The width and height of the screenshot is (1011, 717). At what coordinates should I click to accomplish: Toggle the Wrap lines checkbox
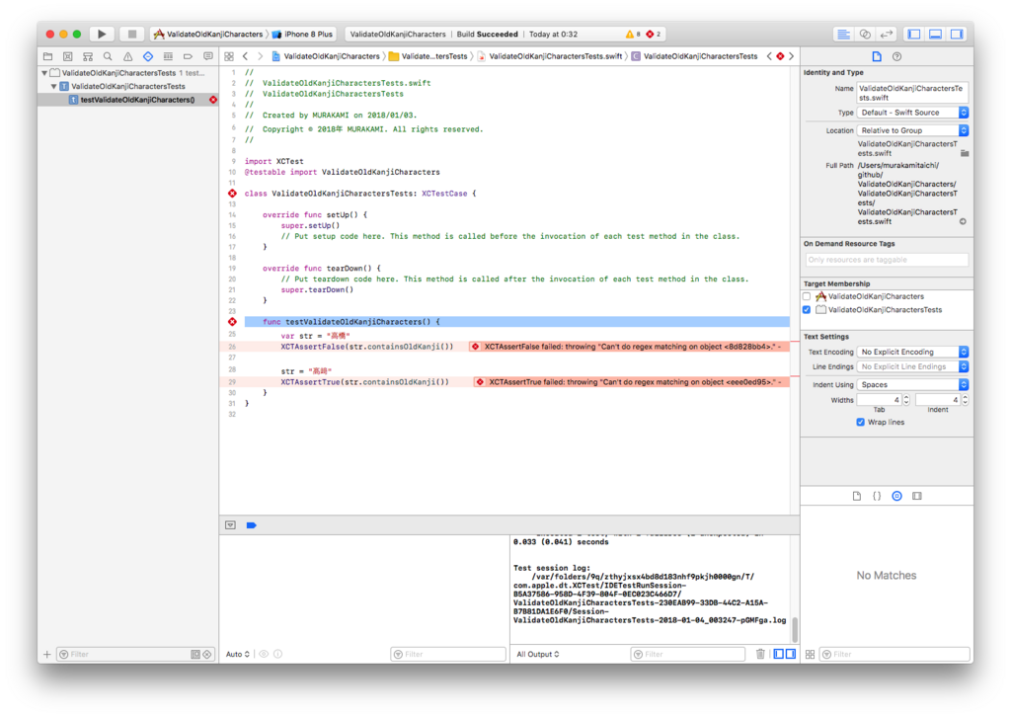(x=860, y=423)
